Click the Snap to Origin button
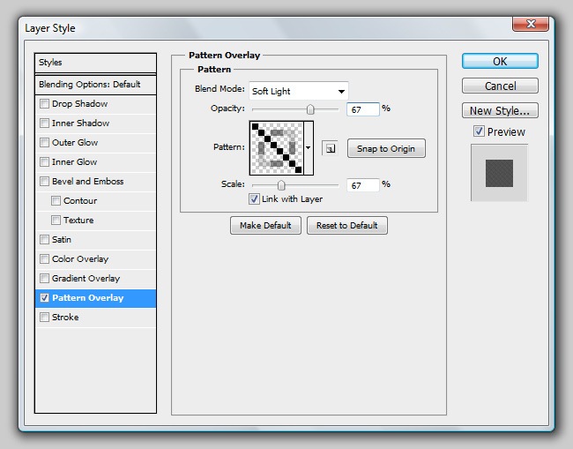Screen dimensions: 573x449 [386, 148]
